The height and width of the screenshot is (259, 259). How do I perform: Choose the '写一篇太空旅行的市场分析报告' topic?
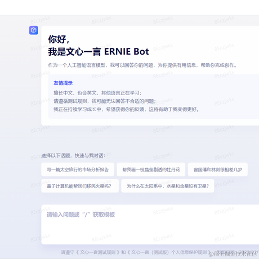tap(78, 169)
